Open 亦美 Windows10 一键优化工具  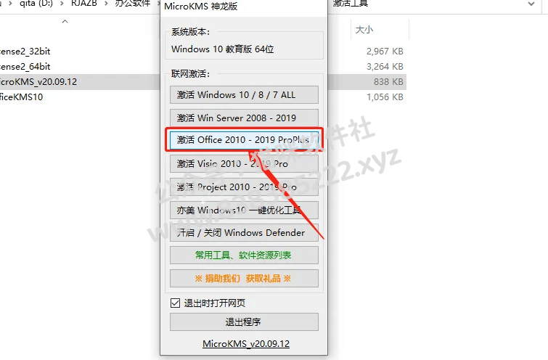244,210
